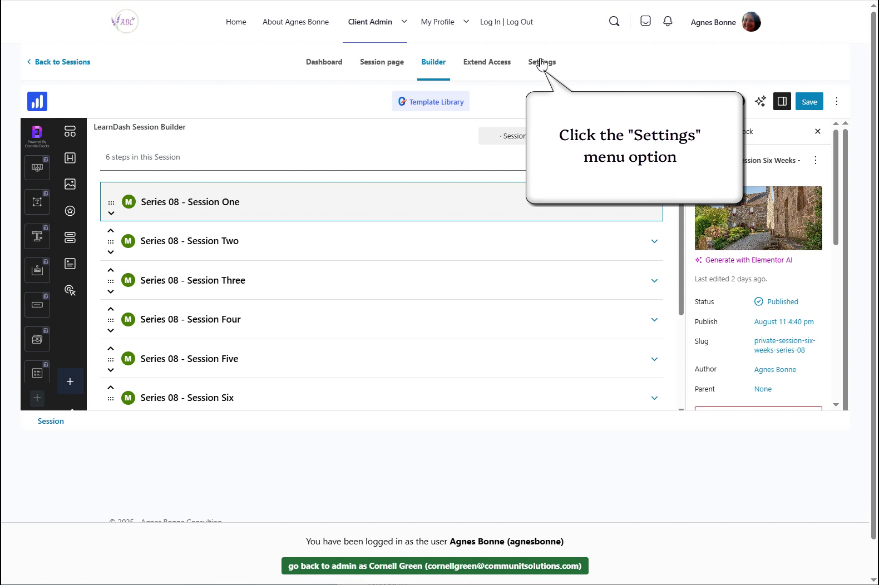Open the My Profile dropdown arrow

pos(466,22)
